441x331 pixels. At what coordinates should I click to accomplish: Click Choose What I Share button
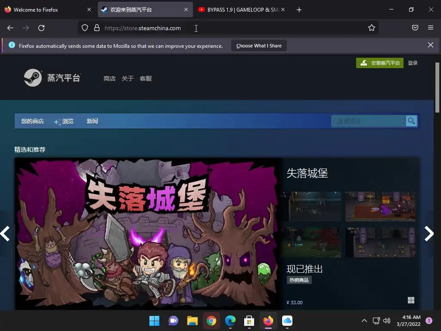(259, 46)
